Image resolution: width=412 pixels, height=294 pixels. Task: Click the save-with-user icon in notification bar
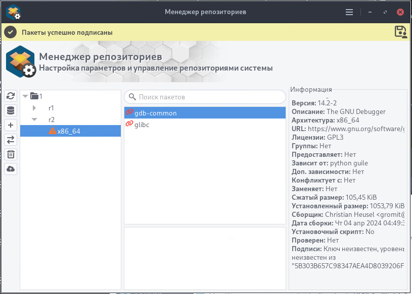tap(401, 32)
